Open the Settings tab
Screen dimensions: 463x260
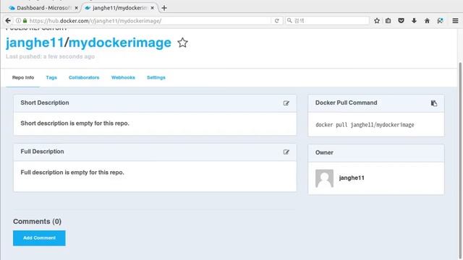click(156, 77)
